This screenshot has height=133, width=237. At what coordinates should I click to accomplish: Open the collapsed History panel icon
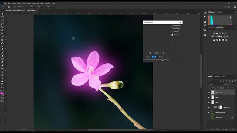205,13
